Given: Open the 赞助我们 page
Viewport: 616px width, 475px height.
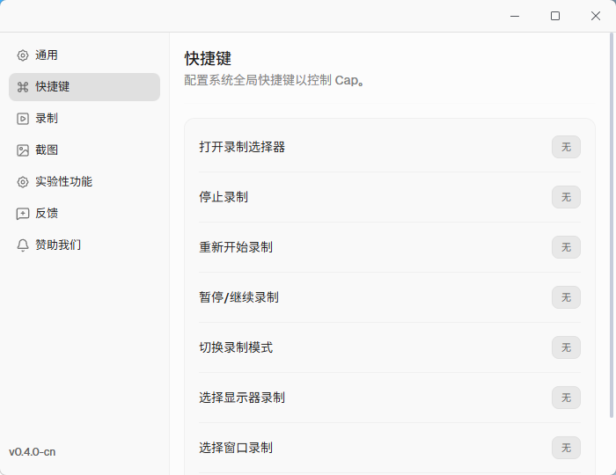Looking at the screenshot, I should pyautogui.click(x=84, y=245).
